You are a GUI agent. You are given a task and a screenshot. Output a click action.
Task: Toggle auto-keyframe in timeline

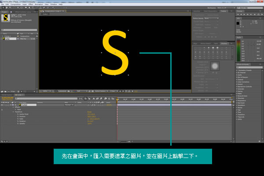[109, 99]
